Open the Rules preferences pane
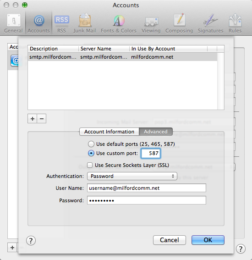Screen dimensions: 252x260 pyautogui.click(x=235, y=23)
